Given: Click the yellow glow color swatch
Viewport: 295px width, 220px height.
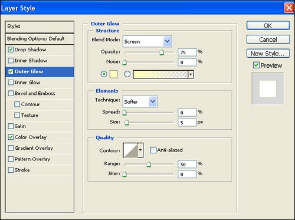Looking at the screenshot, I should (x=114, y=74).
